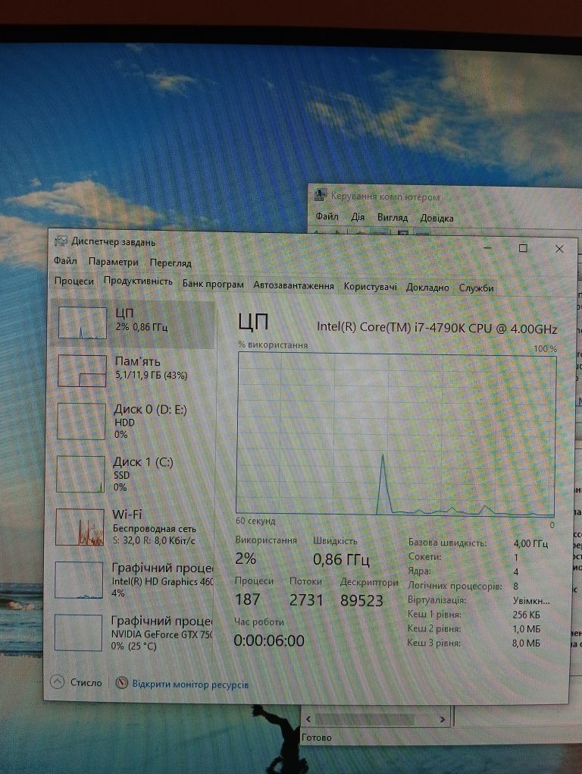Click the Дескриптори count 89523
582x774 pixels.
[361, 601]
